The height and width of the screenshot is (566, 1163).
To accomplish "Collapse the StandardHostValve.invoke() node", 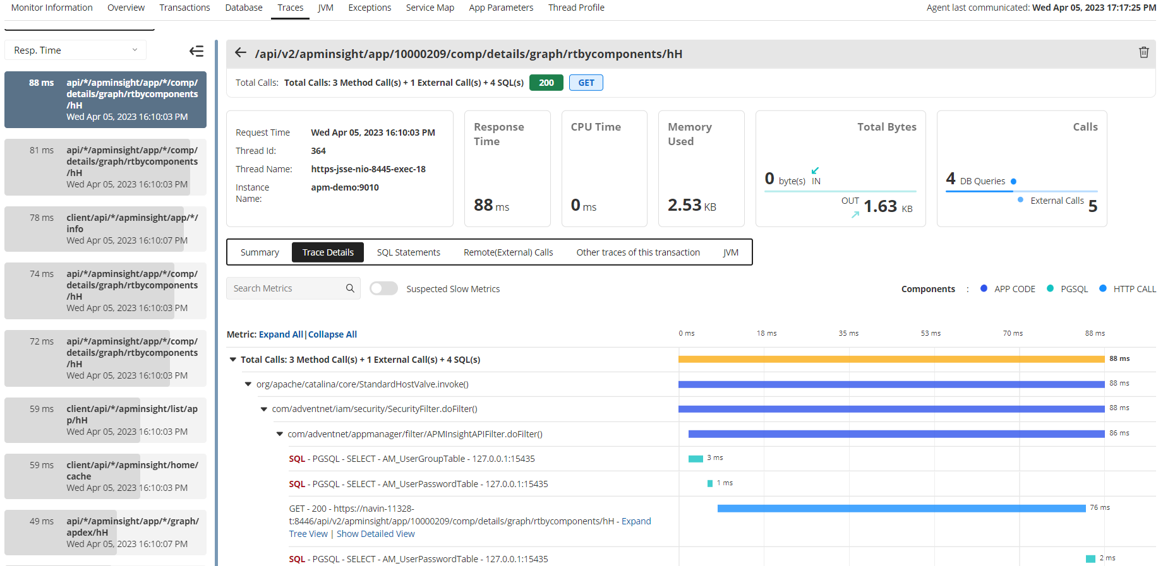I will click(248, 384).
